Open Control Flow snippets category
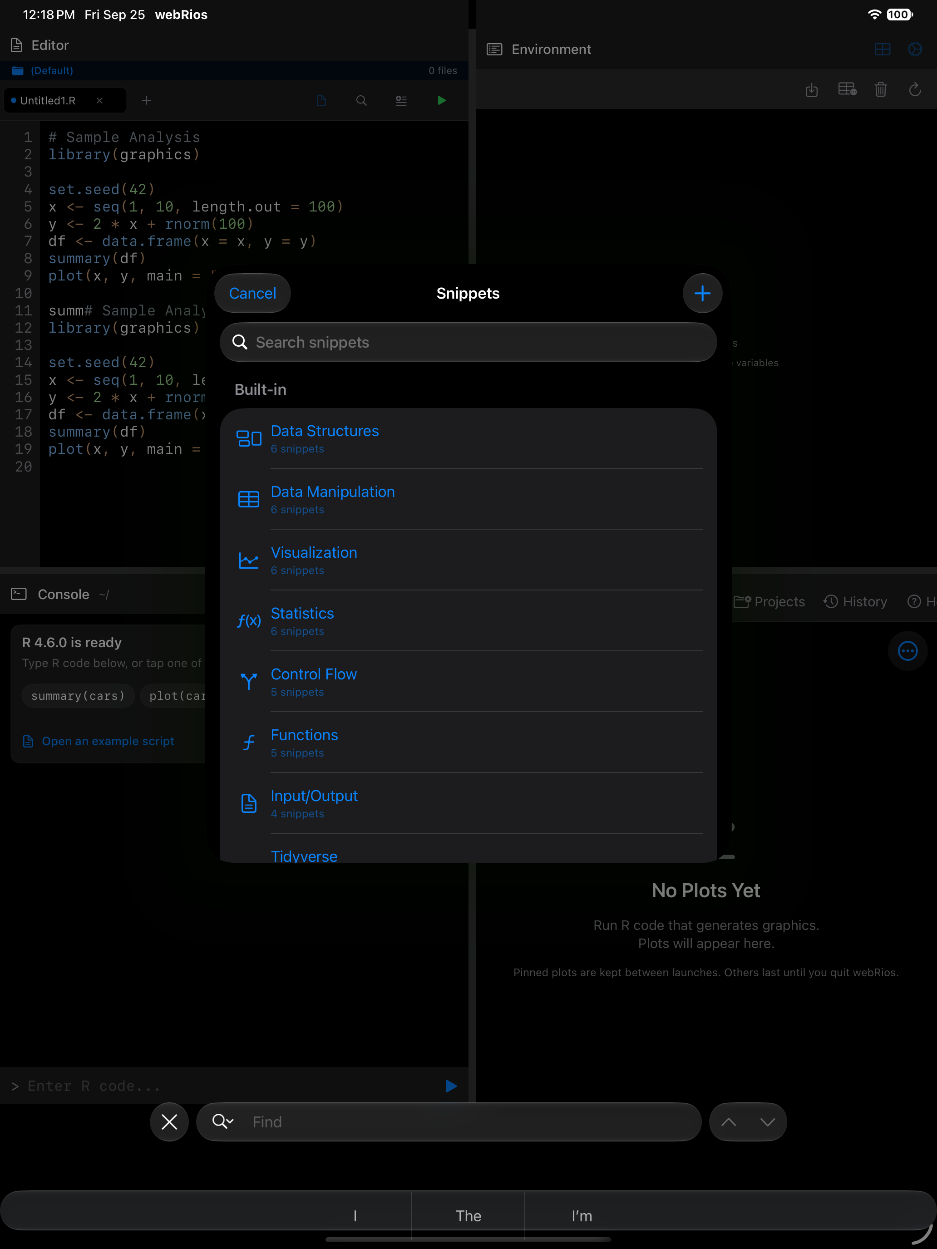Image resolution: width=937 pixels, height=1249 pixels. pos(468,682)
